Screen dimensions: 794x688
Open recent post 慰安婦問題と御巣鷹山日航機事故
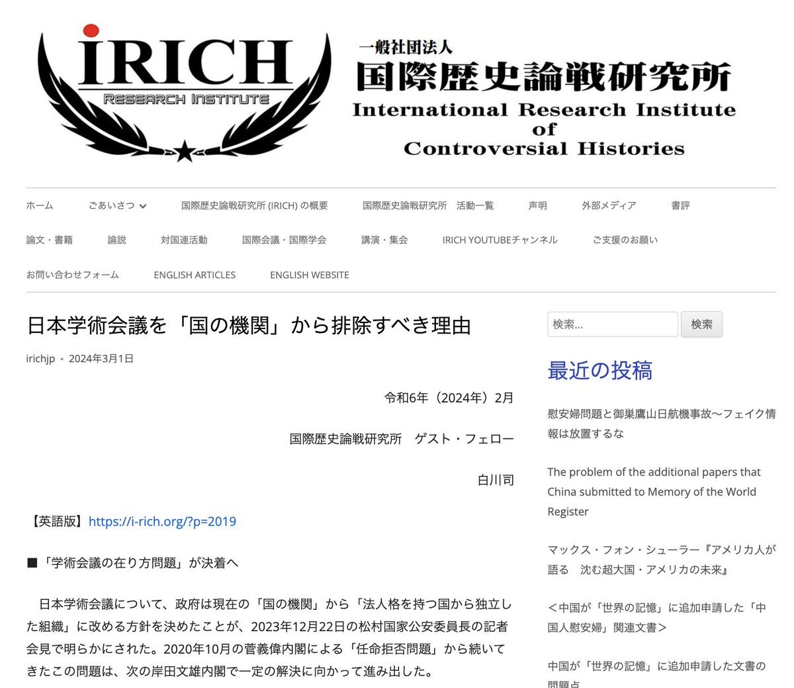coord(662,424)
